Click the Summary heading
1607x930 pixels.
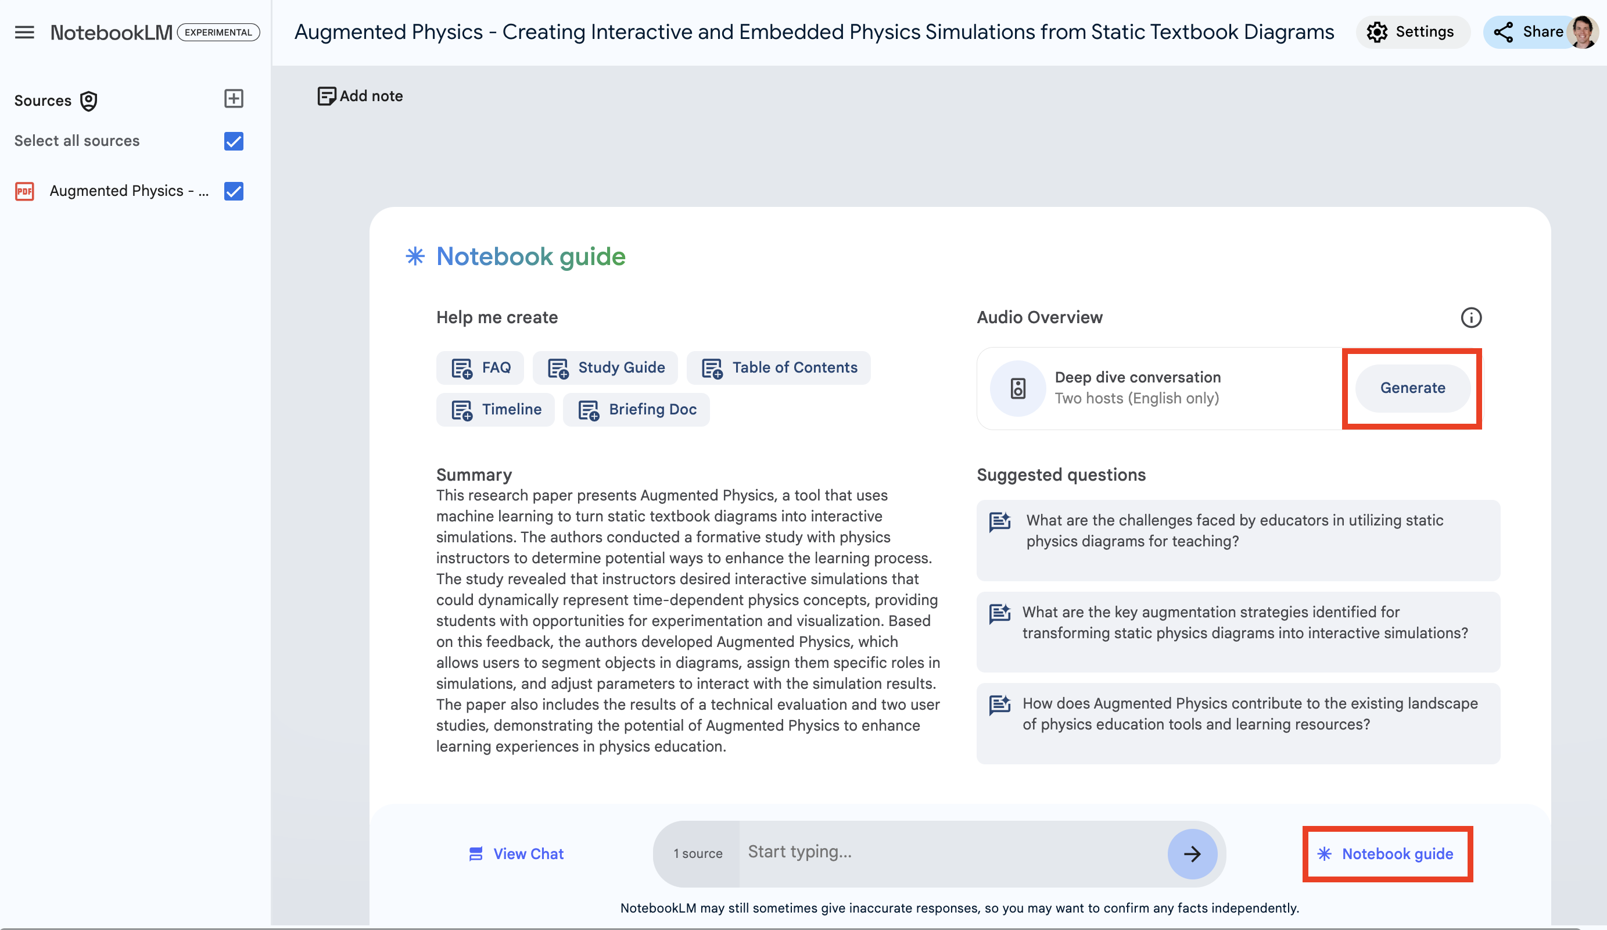coord(474,474)
